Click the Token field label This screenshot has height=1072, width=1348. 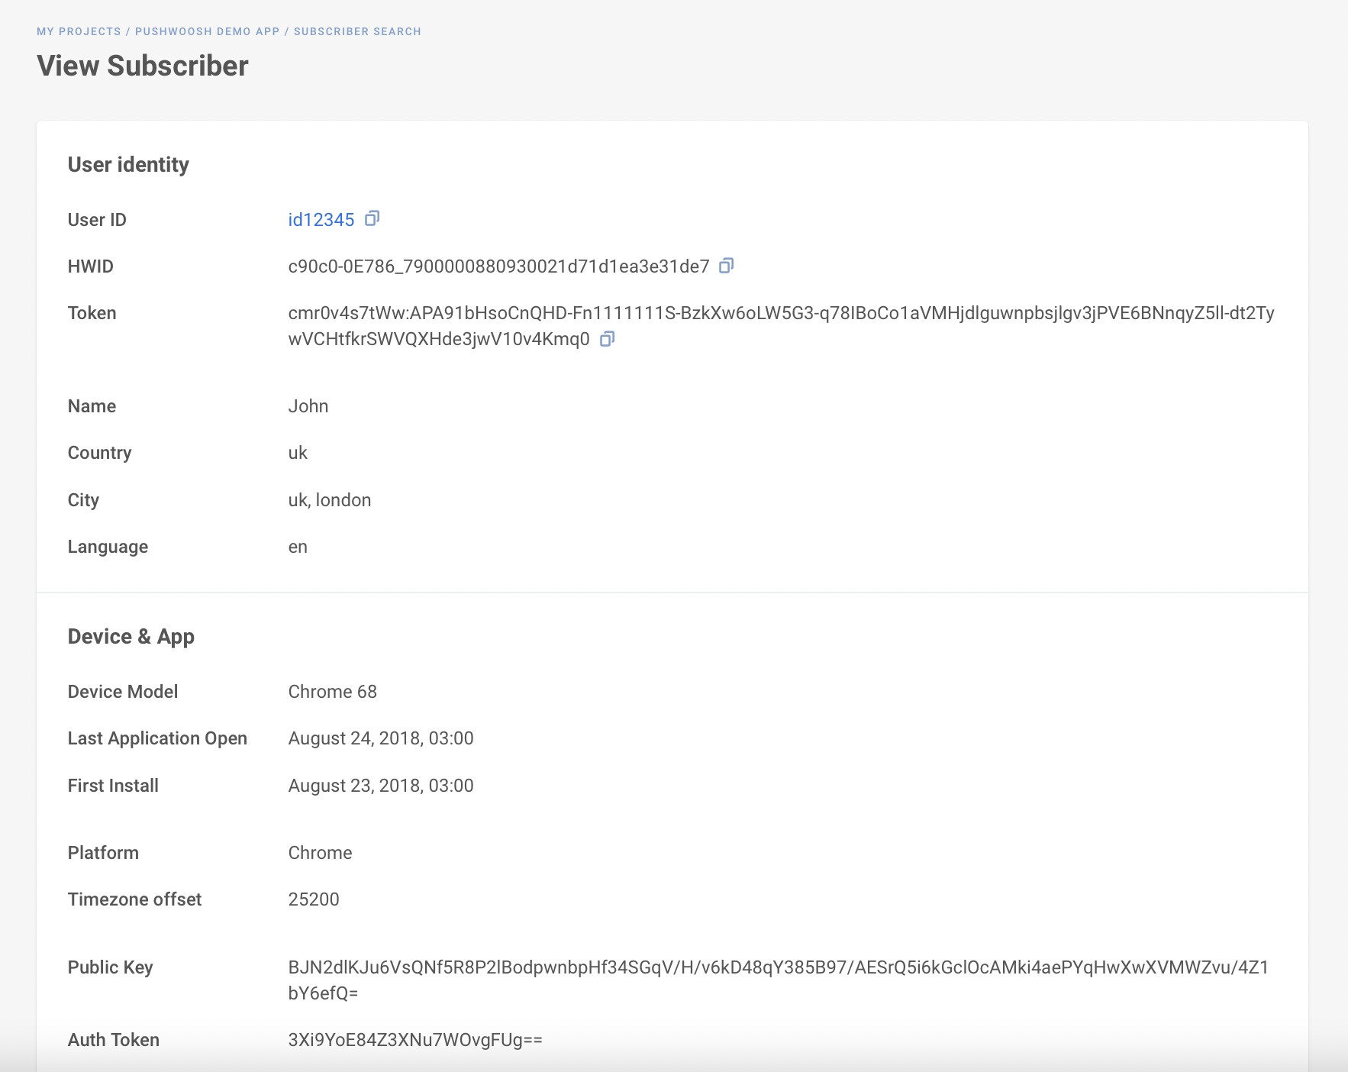point(92,313)
